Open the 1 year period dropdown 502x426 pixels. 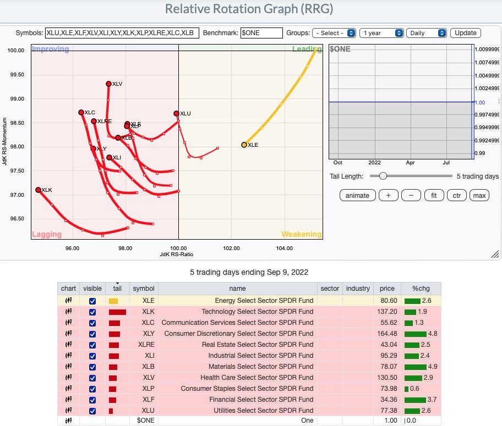pyautogui.click(x=381, y=33)
